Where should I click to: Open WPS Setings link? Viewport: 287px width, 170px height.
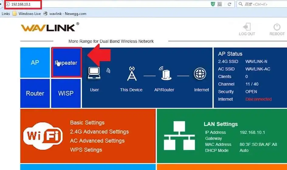tap(86, 150)
